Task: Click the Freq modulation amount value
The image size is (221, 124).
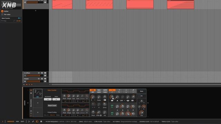Action: tap(18, 21)
